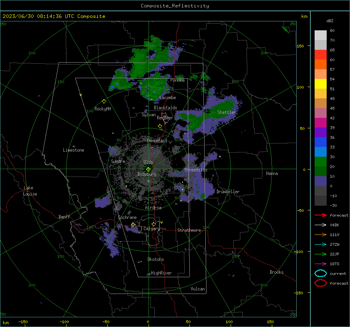Screen dimensions: 350x327
Task: Click the white 04DK arrow legend icon
Action: [x=320, y=225]
